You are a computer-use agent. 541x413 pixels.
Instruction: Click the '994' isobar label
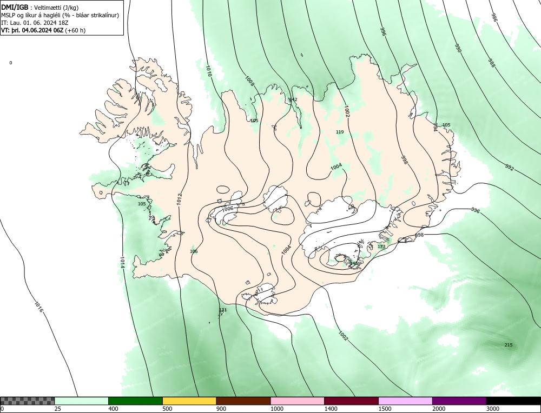coord(436,127)
